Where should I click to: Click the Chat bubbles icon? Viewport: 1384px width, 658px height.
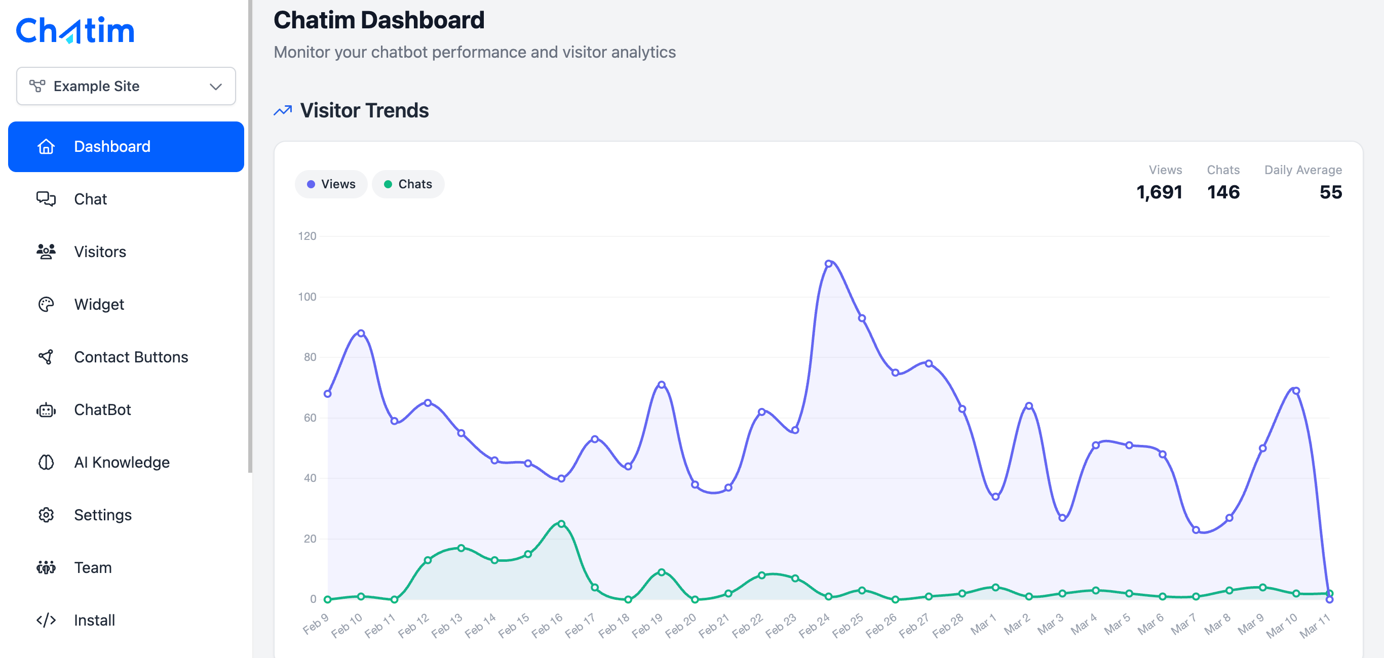pyautogui.click(x=46, y=199)
